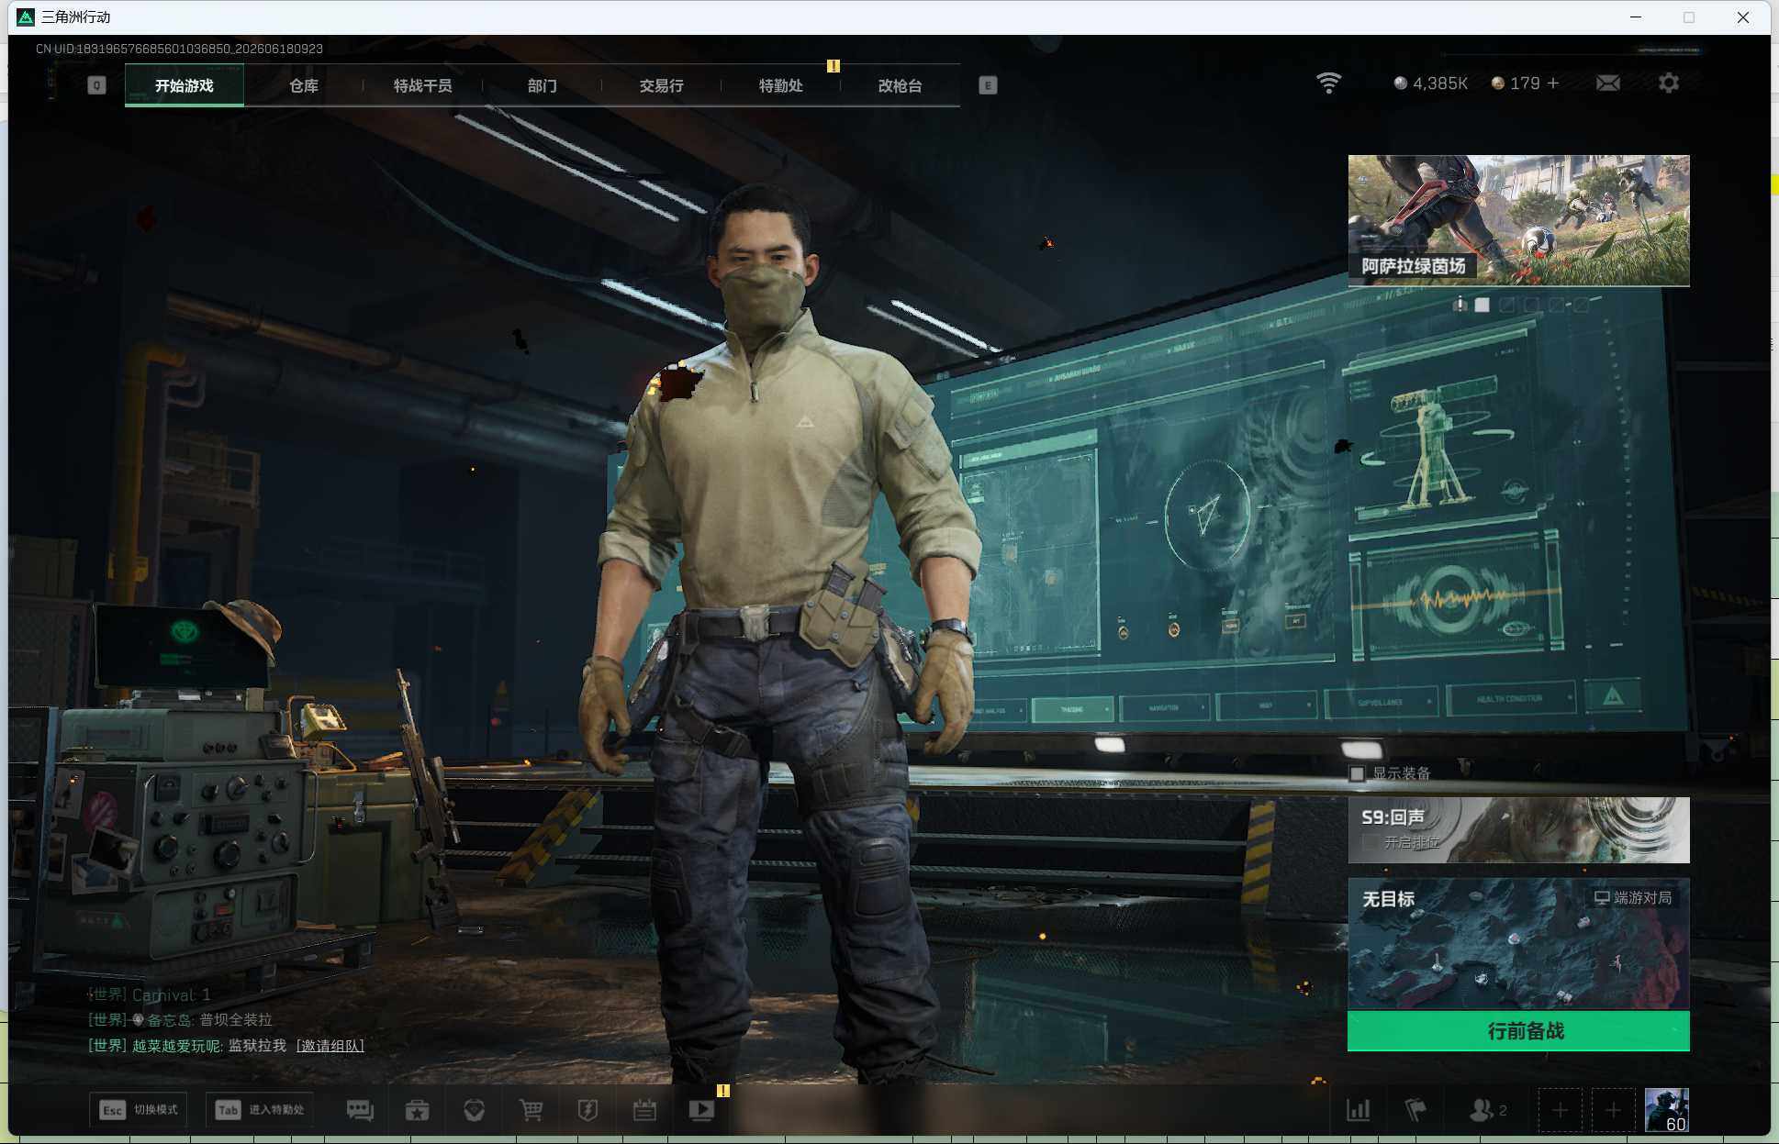The height and width of the screenshot is (1144, 1779).
Task: Click the Esc 切换模式 button
Action: (139, 1110)
